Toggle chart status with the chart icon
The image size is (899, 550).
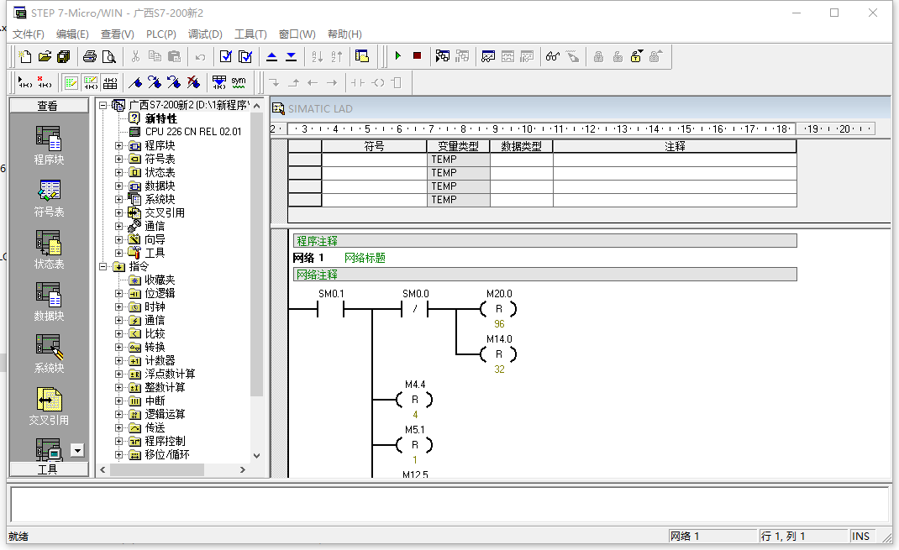tap(488, 56)
